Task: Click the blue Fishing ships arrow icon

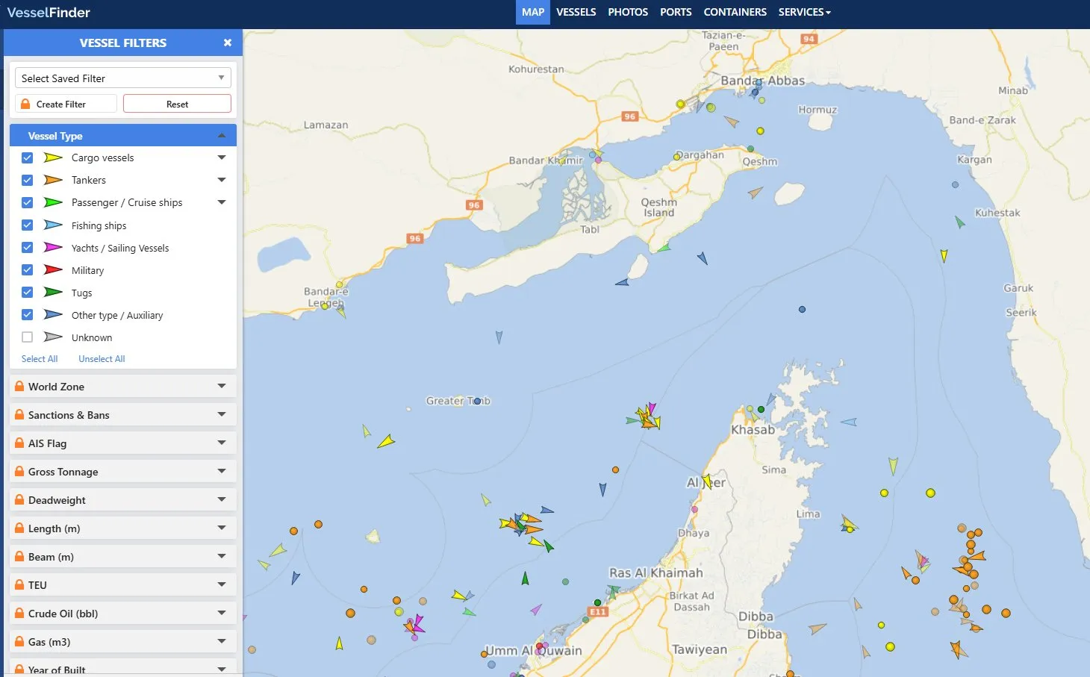Action: [x=52, y=225]
